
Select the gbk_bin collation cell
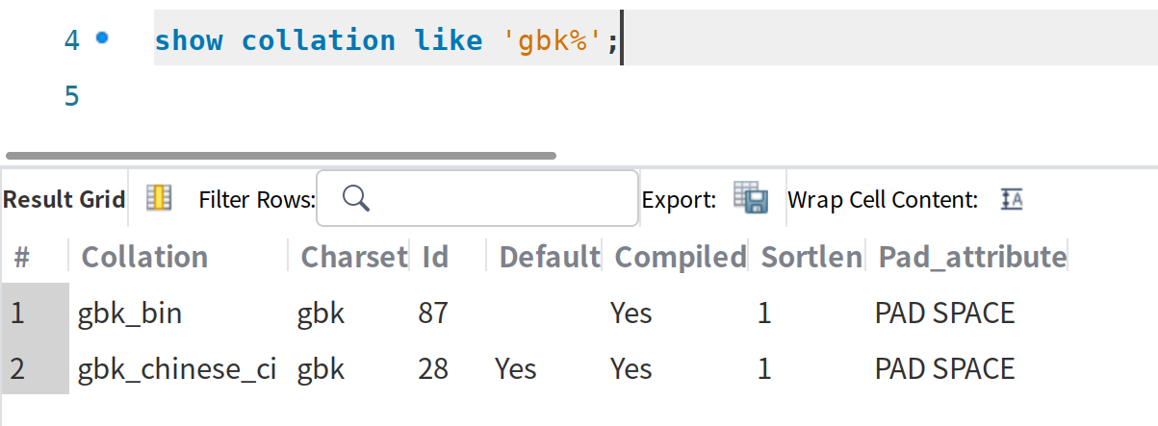click(130, 313)
